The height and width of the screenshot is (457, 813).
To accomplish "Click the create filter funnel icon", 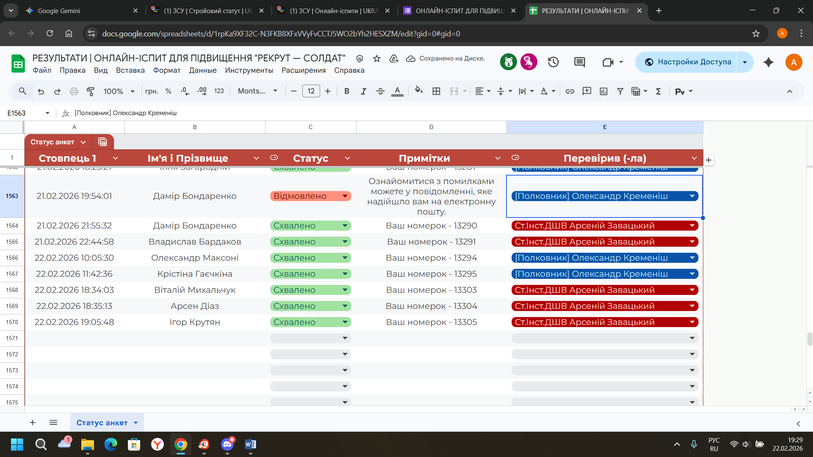I will tap(620, 91).
